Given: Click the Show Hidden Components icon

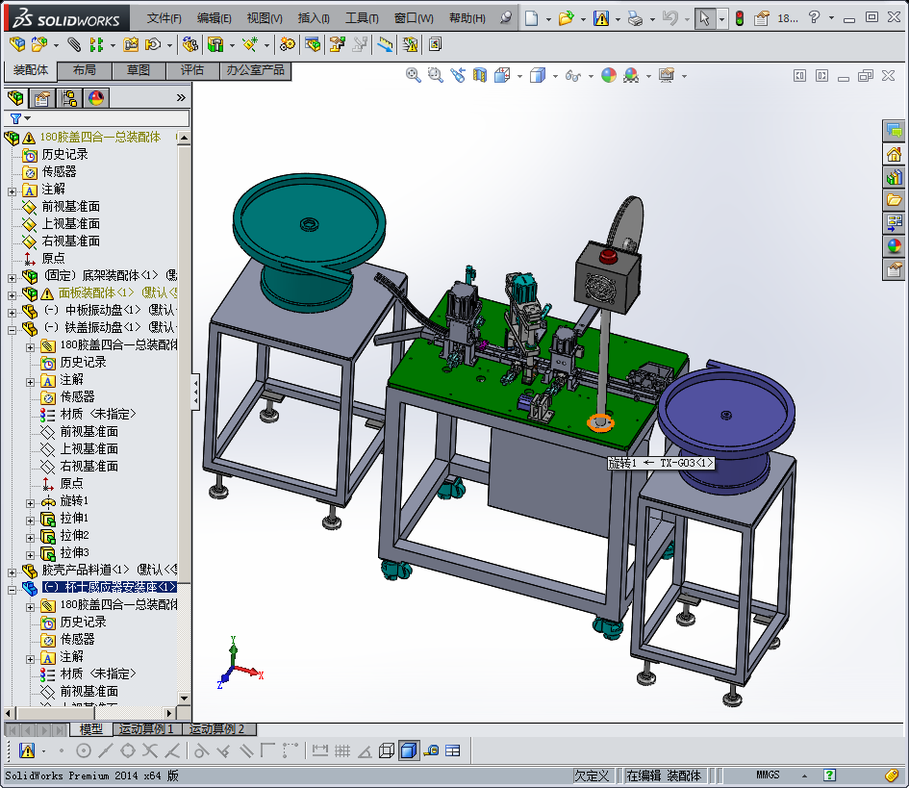Looking at the screenshot, I should (x=190, y=44).
